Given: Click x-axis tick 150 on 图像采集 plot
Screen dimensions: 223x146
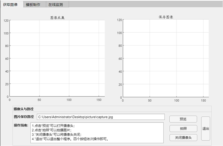Looking at the screenshot, I should tap(99, 100).
